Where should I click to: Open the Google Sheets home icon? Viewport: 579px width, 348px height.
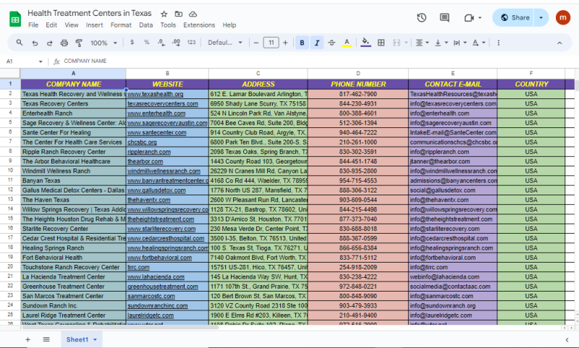(x=15, y=20)
